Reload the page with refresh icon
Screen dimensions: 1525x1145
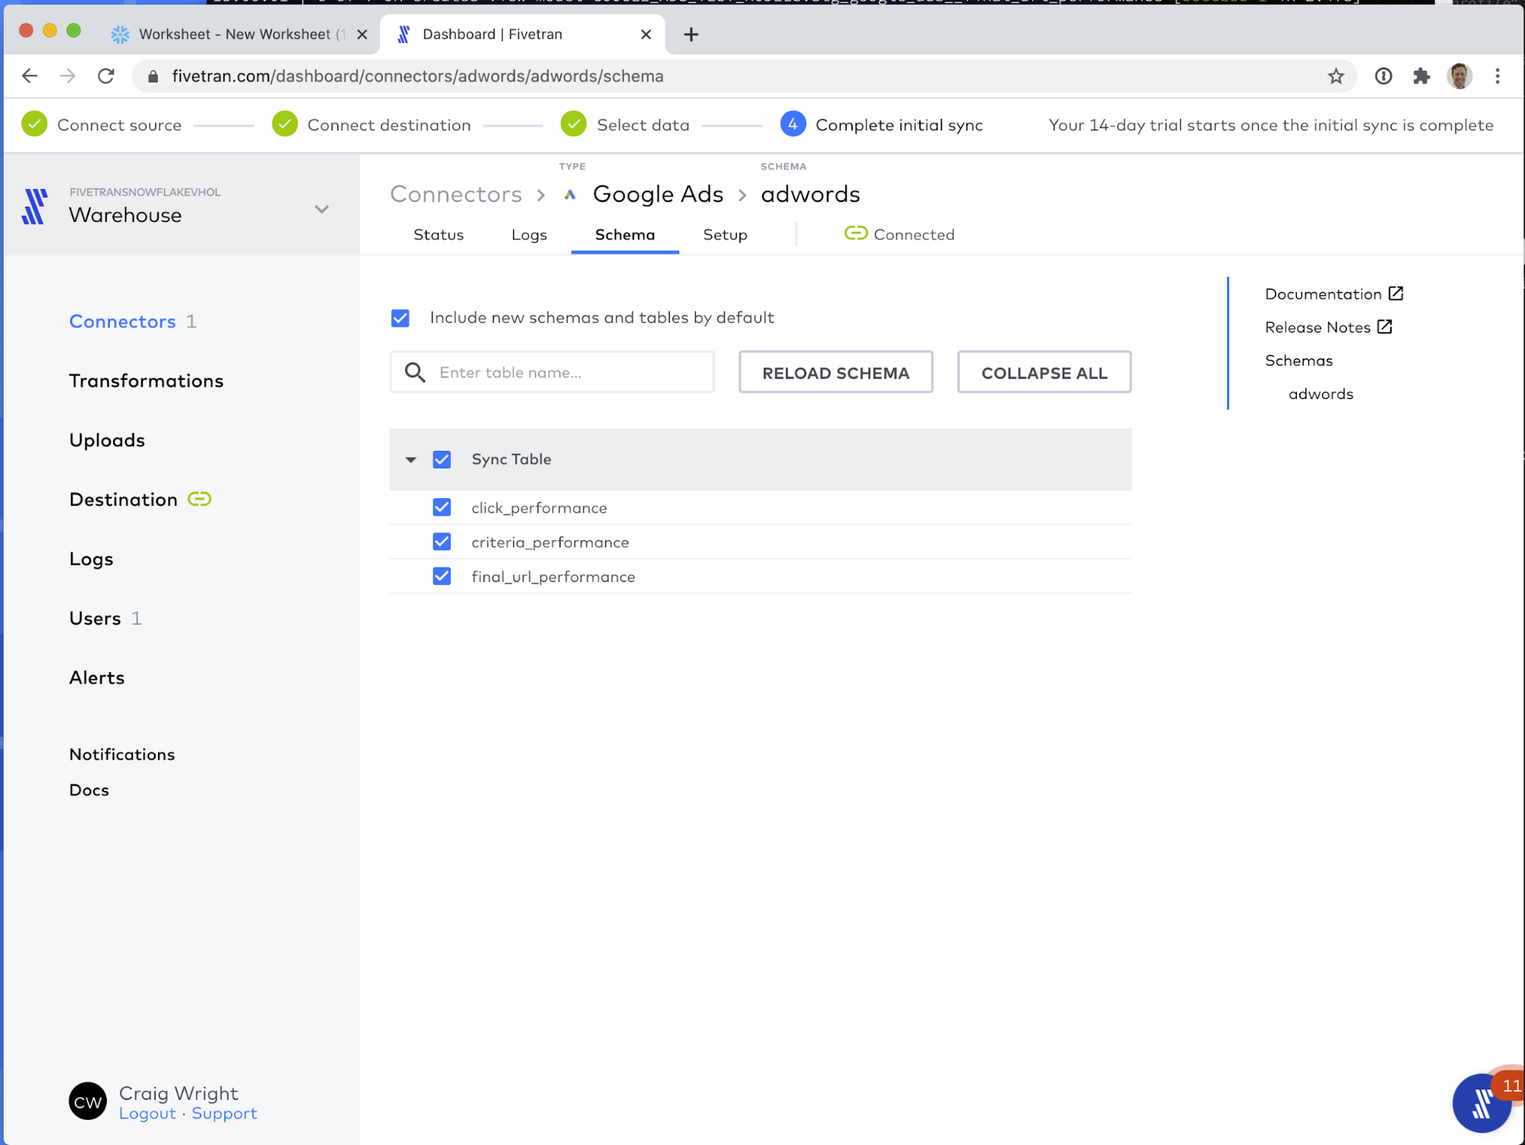point(106,76)
